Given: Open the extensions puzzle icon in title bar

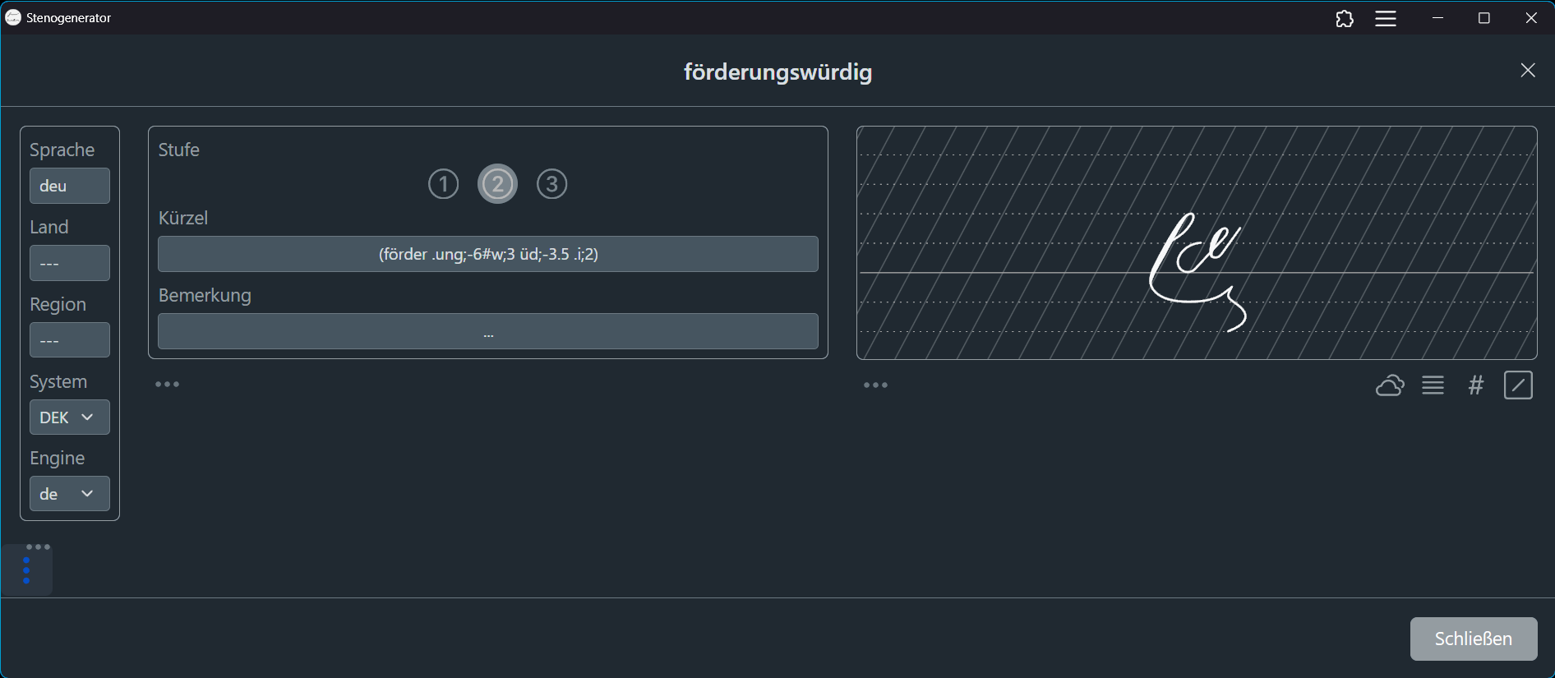Looking at the screenshot, I should pyautogui.click(x=1345, y=18).
